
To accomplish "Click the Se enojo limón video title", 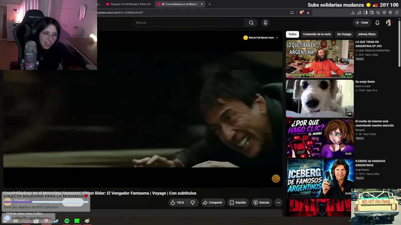I will [365, 82].
